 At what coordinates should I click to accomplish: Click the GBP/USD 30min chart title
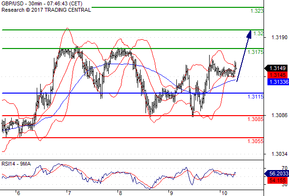coord(42,3)
